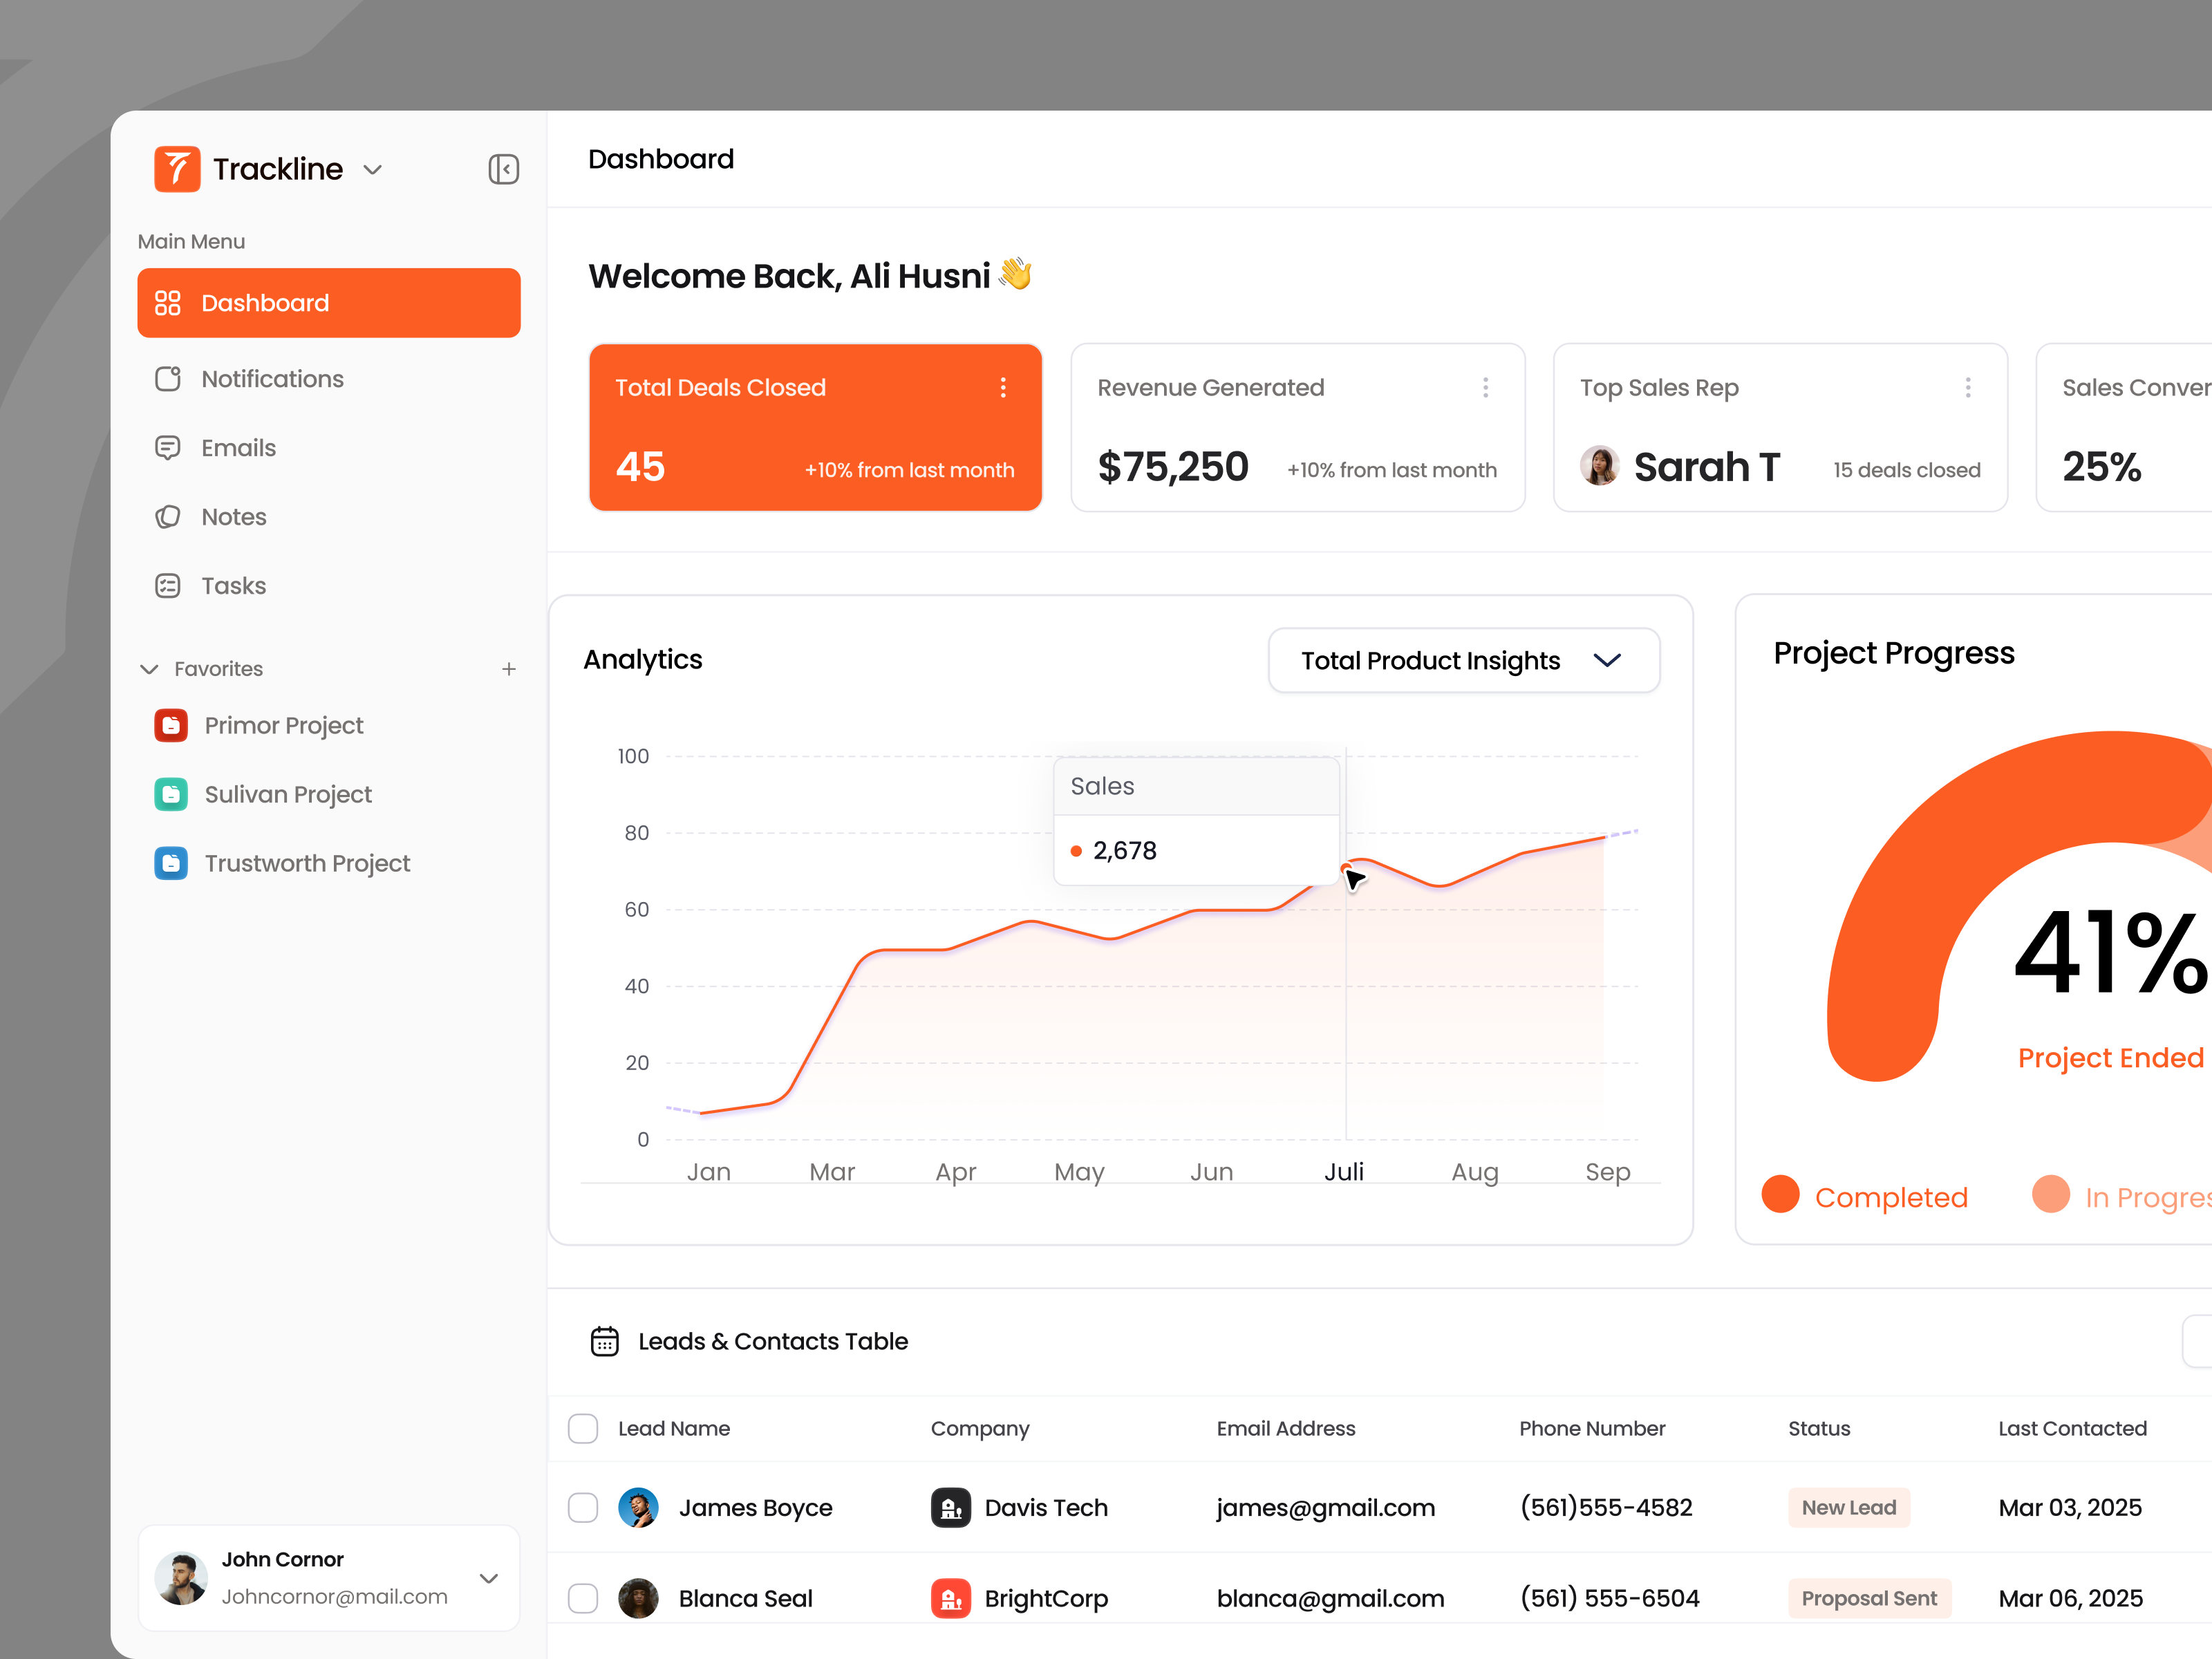The width and height of the screenshot is (2212, 1659).
Task: Click the calendar icon beside Leads & Contacts Table
Action: coord(605,1341)
